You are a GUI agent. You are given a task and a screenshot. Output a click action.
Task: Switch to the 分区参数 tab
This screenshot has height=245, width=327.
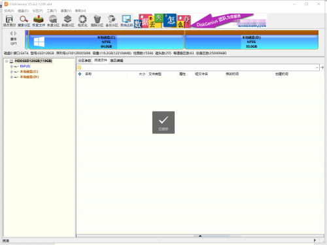pyautogui.click(x=84, y=61)
